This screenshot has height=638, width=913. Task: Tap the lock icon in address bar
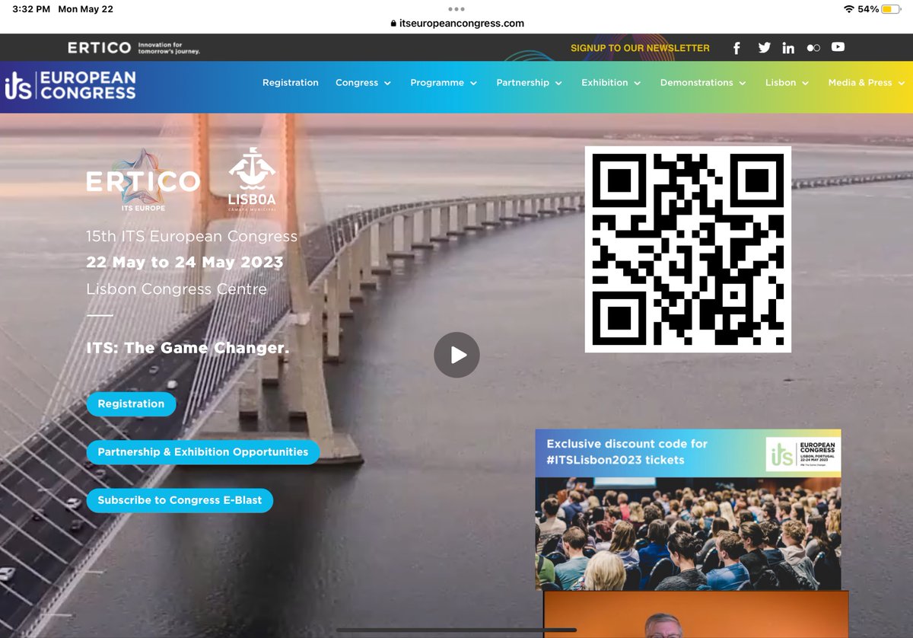pos(393,24)
